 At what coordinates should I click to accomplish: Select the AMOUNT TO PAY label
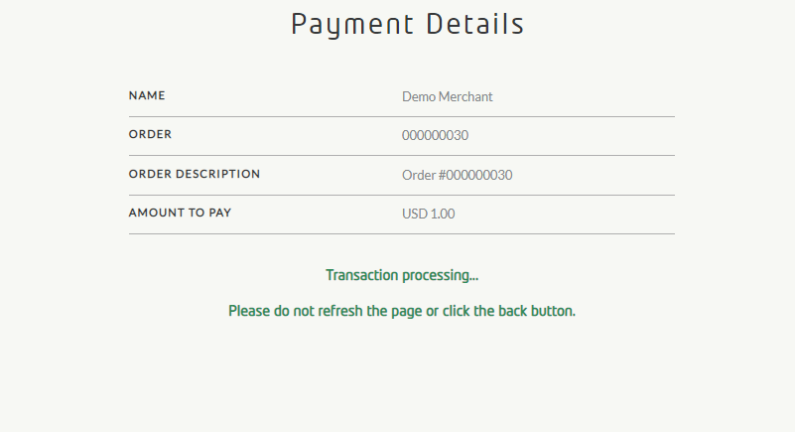181,214
